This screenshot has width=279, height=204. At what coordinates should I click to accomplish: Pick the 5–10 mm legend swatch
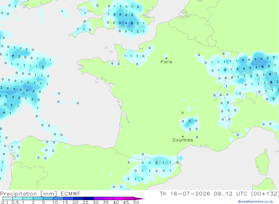pos(48,198)
